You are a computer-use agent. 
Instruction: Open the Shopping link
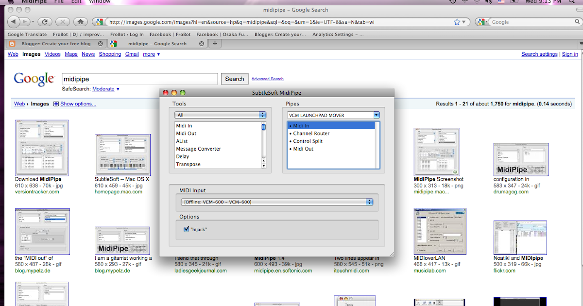pyautogui.click(x=110, y=54)
